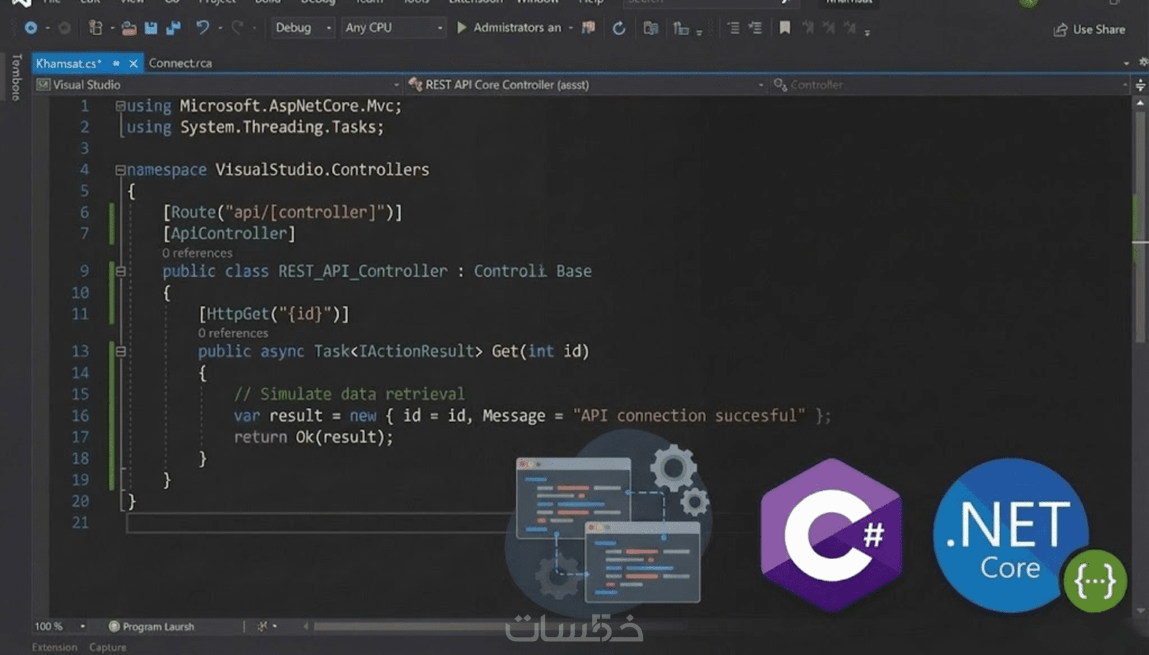Click "VisualStudio.Controllers" namespace name
This screenshot has width=1149, height=655.
click(x=322, y=169)
